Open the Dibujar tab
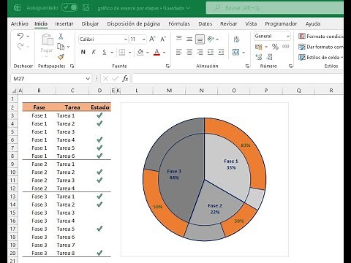The width and height of the screenshot is (351, 263). coord(90,23)
